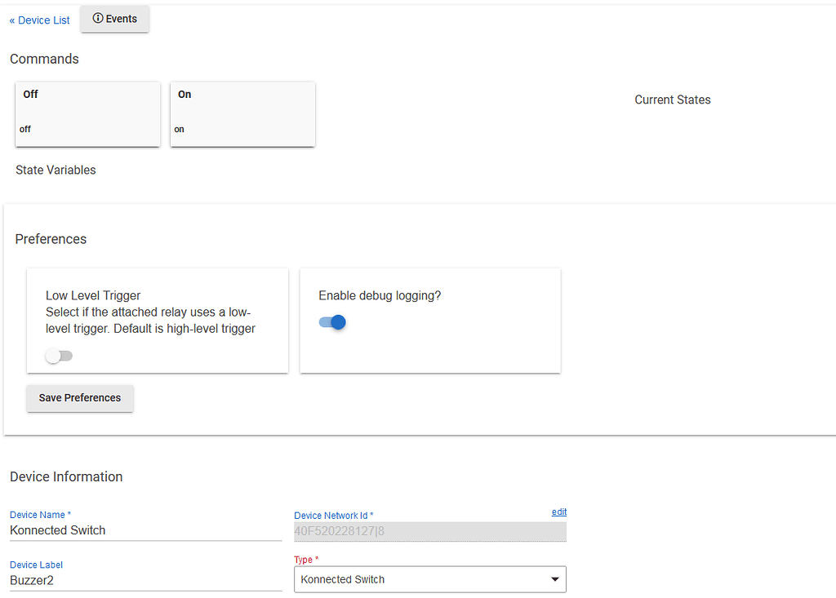
Task: Disable the debug logging toggle
Action: [x=332, y=322]
